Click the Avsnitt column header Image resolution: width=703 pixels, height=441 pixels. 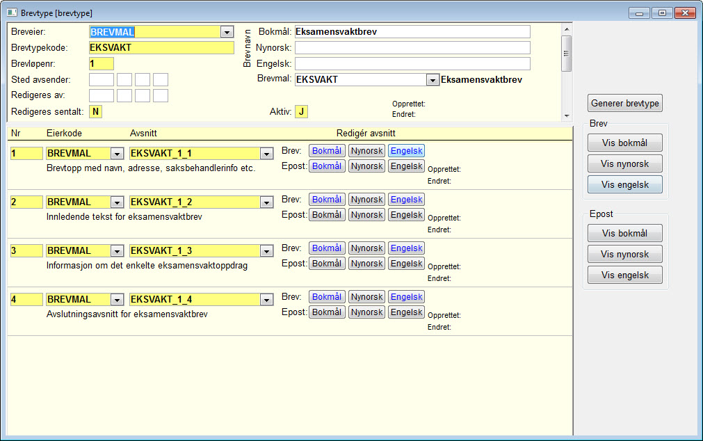(143, 134)
